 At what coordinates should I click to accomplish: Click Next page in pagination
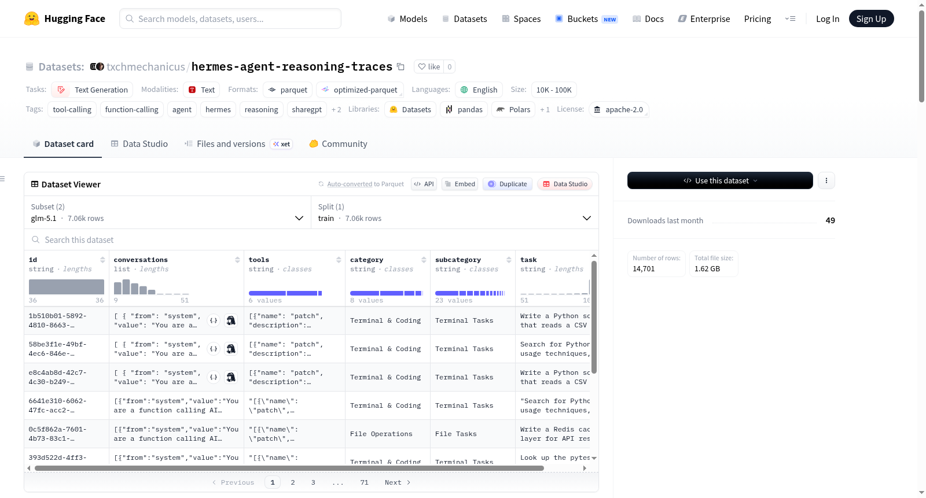pos(398,482)
